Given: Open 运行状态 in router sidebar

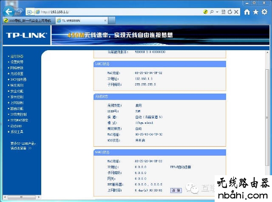Looking at the screenshot, I should 17,56.
